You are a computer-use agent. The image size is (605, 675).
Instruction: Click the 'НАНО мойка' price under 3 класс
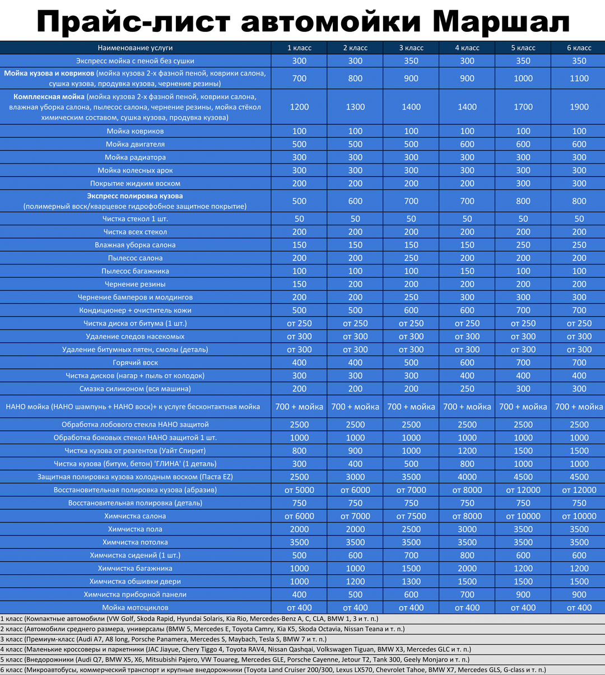[411, 407]
